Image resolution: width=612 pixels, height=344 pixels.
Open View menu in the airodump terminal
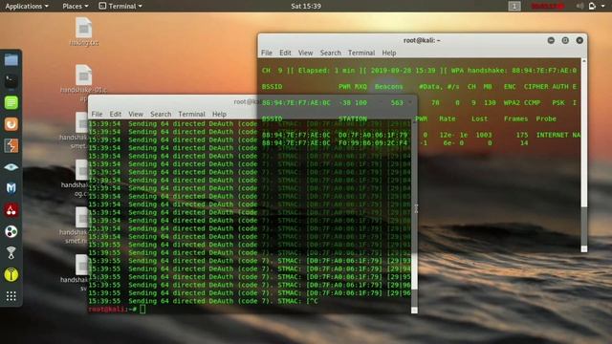pos(305,53)
